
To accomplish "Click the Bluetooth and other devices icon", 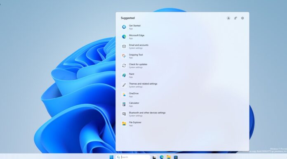I will (x=124, y=114).
